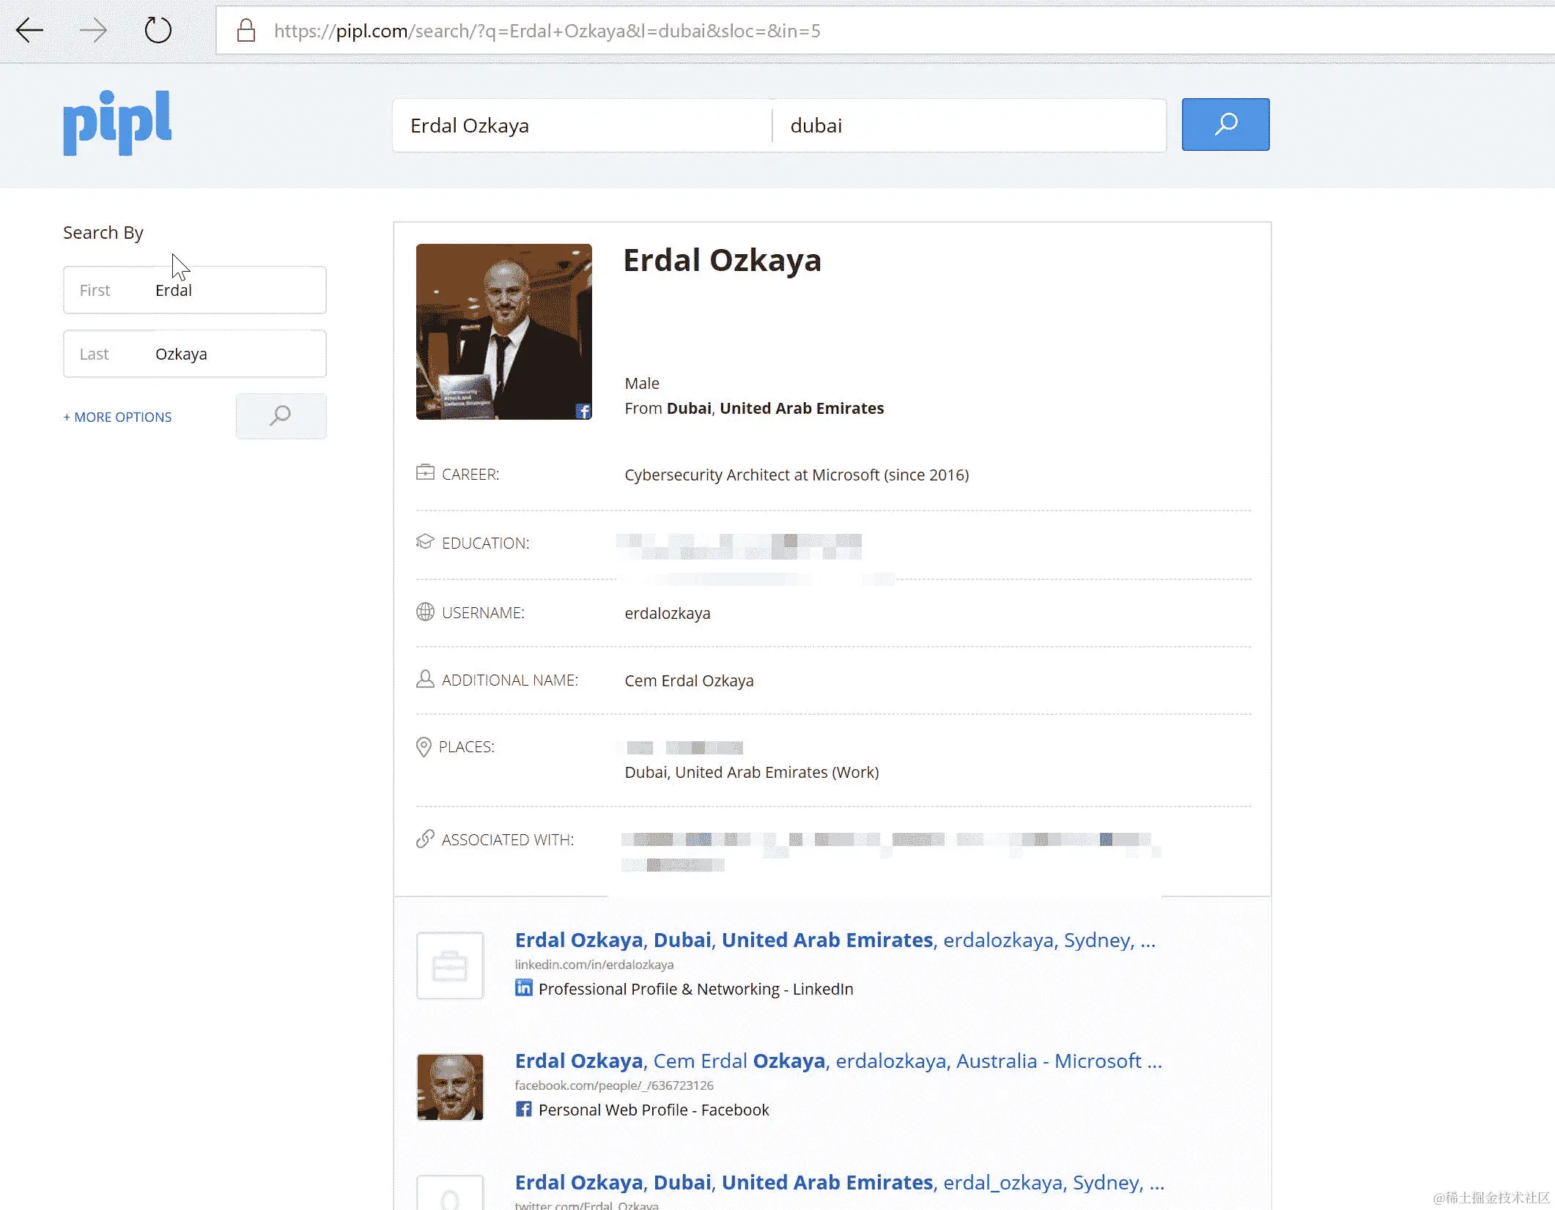1555x1210 pixels.
Task: Click the pipl logo
Action: coord(117,123)
